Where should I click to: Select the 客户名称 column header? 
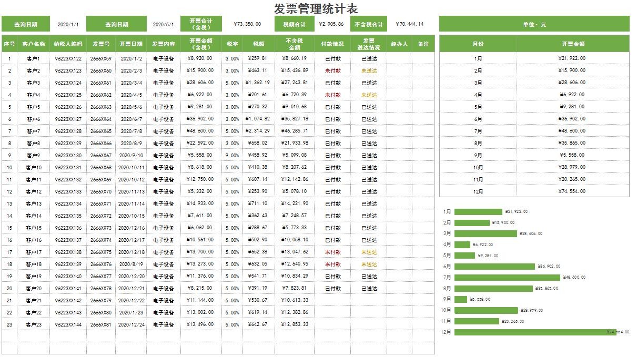pyautogui.click(x=34, y=44)
